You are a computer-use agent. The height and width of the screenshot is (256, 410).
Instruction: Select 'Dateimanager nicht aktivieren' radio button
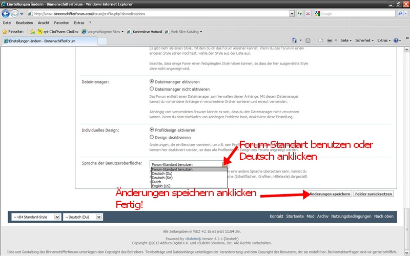[151, 89]
